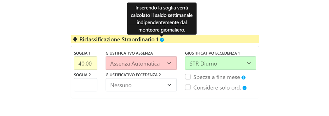Focus the Soglia 1 field showing 40:00
The width and height of the screenshot is (329, 116).
86,63
